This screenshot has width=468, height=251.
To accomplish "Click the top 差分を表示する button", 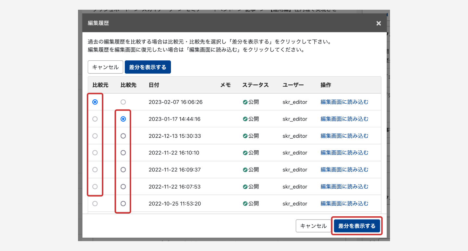I will click(x=148, y=67).
